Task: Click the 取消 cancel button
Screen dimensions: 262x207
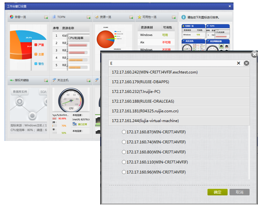Action: [x=239, y=192]
